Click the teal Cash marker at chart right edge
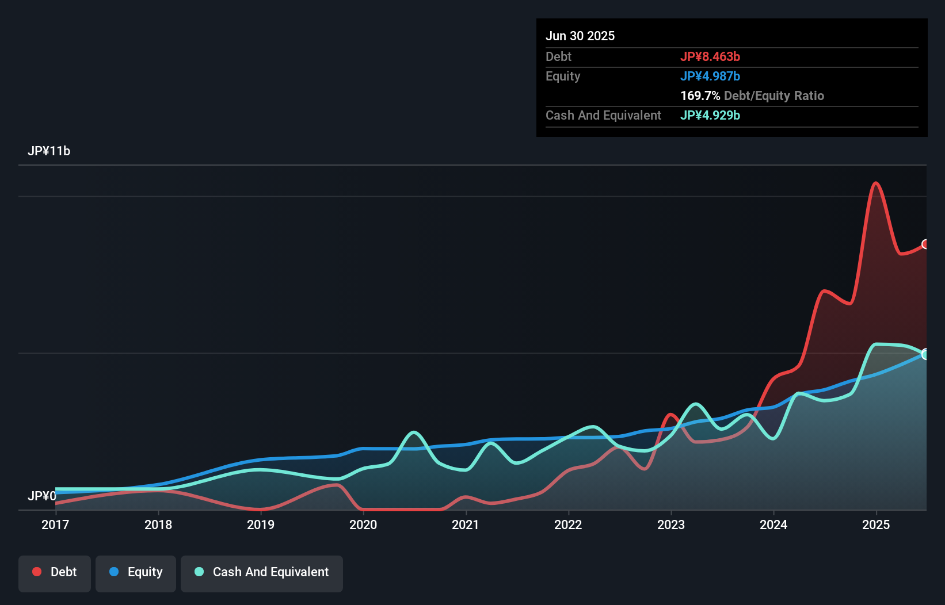The width and height of the screenshot is (945, 605). (925, 353)
